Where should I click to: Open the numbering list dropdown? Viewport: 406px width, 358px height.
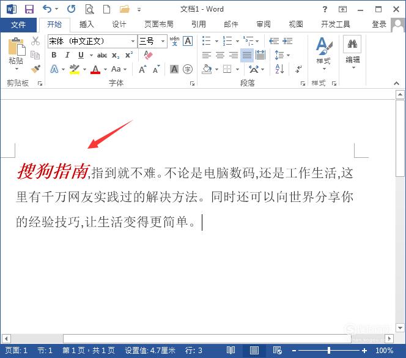coord(237,41)
